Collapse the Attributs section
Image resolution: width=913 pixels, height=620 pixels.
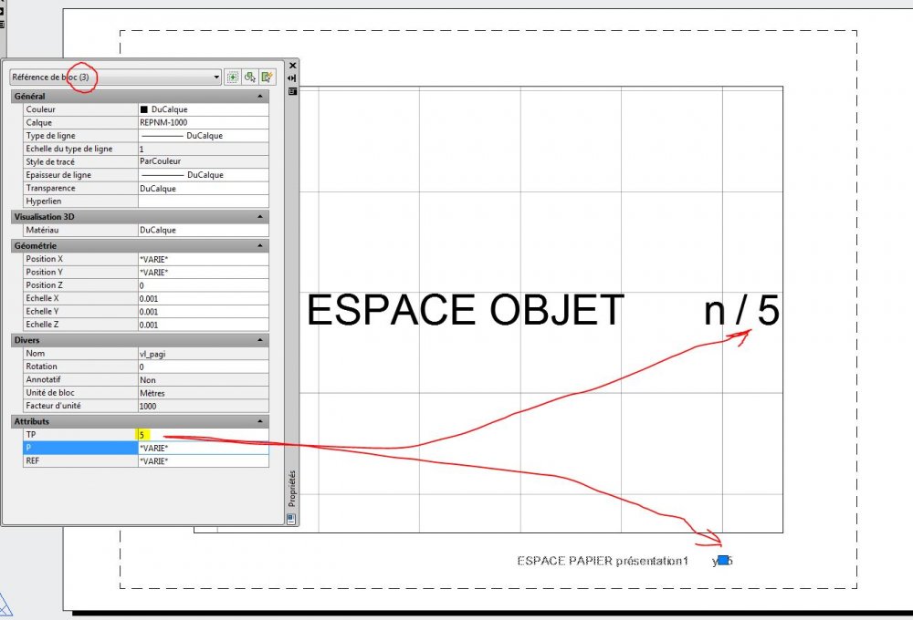[x=259, y=421]
